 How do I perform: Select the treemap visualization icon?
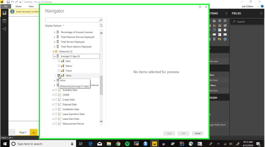[219, 30]
